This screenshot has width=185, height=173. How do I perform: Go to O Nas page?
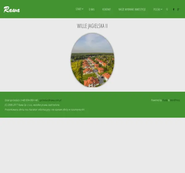point(92,9)
